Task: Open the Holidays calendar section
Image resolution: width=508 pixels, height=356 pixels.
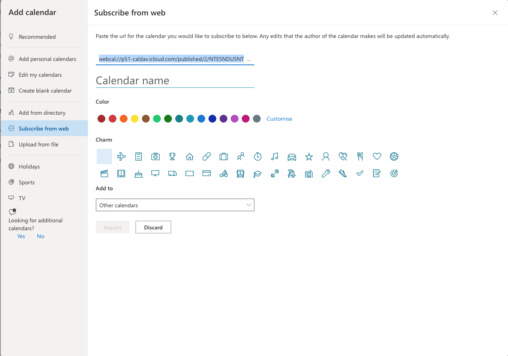Action: 30,166
